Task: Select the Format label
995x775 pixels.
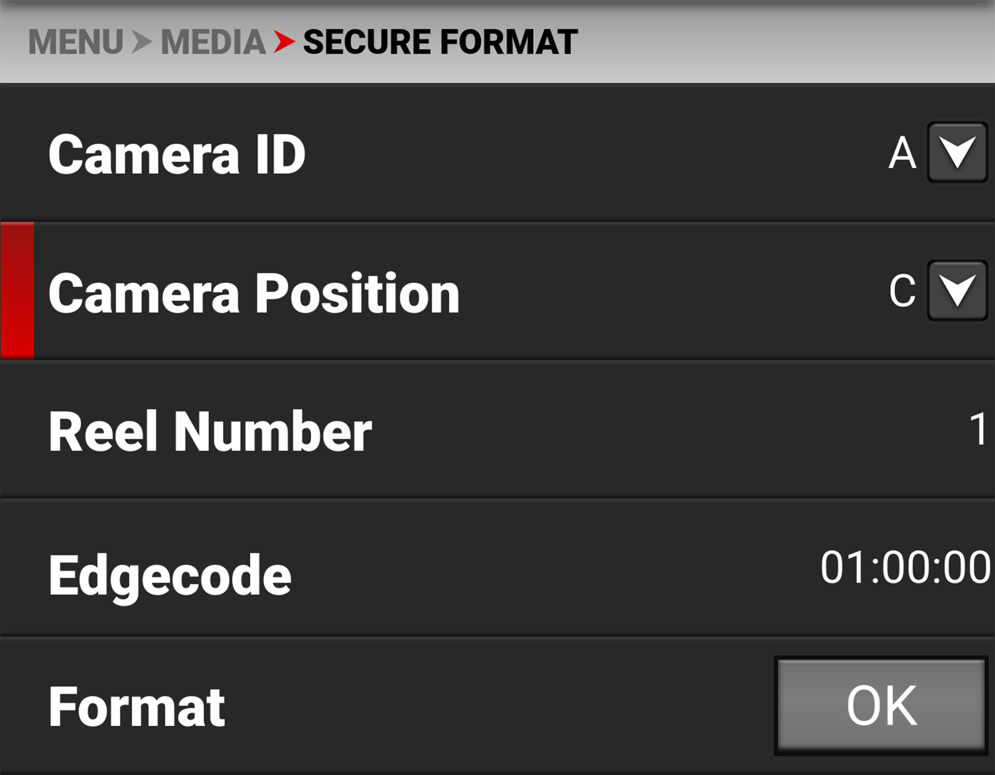Action: click(x=137, y=707)
